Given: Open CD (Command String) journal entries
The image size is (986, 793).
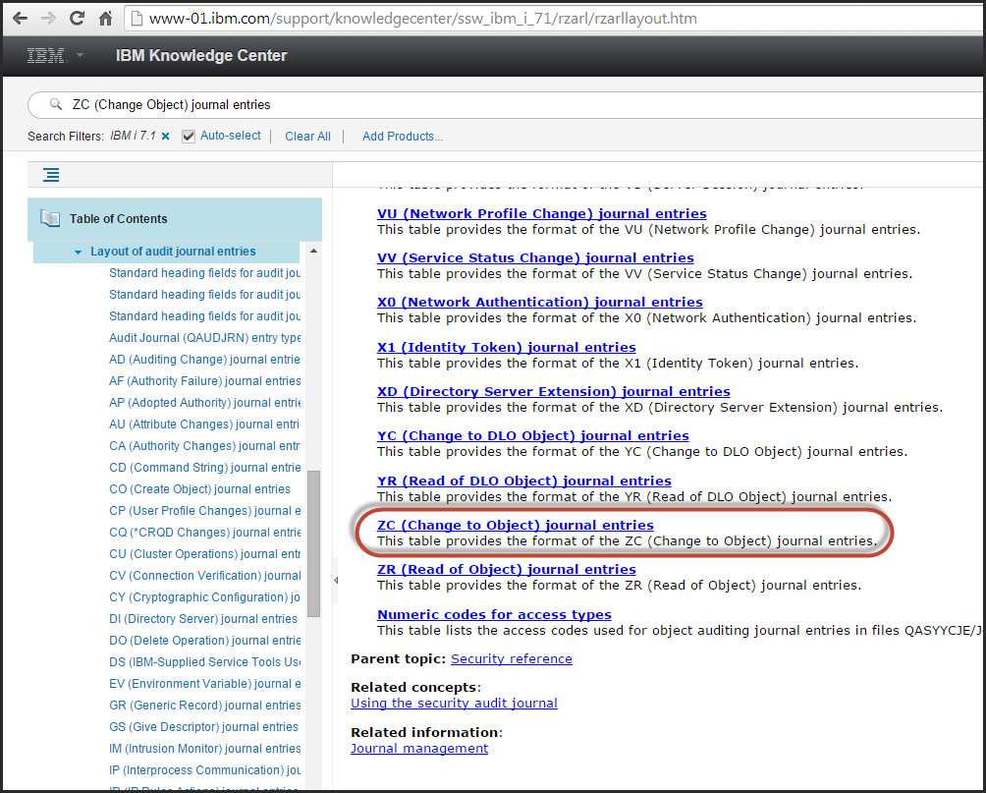Looking at the screenshot, I should [204, 468].
